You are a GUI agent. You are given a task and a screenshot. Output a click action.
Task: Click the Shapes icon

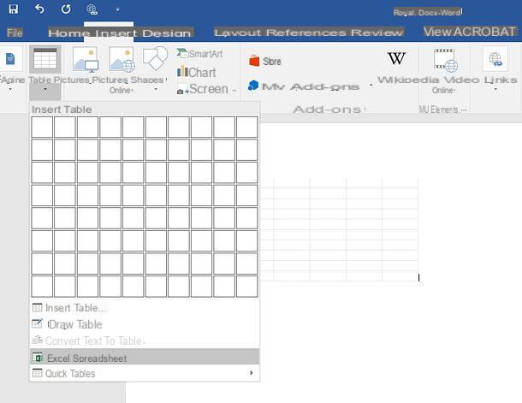tap(155, 58)
